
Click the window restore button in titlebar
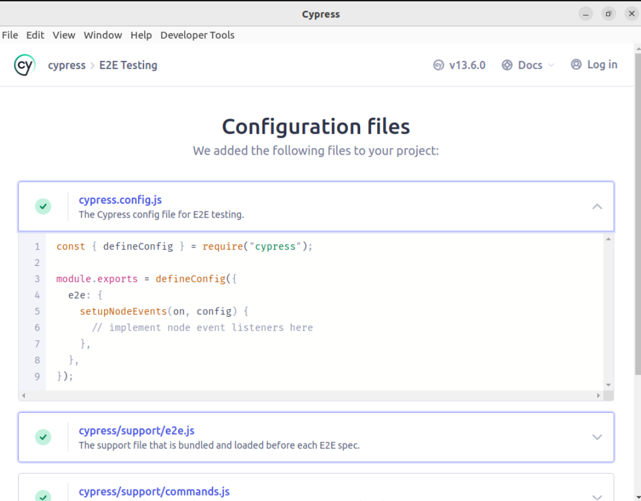(x=608, y=14)
